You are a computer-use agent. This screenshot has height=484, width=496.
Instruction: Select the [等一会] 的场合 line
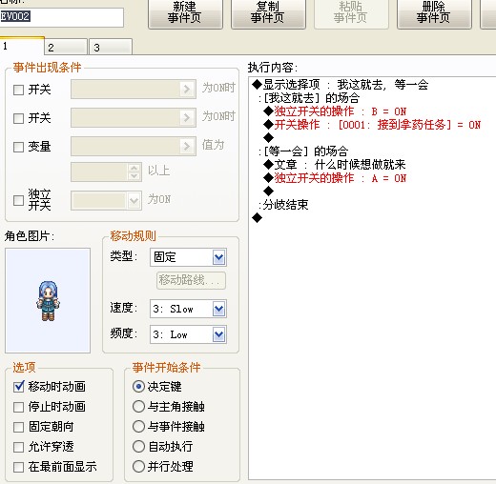303,151
